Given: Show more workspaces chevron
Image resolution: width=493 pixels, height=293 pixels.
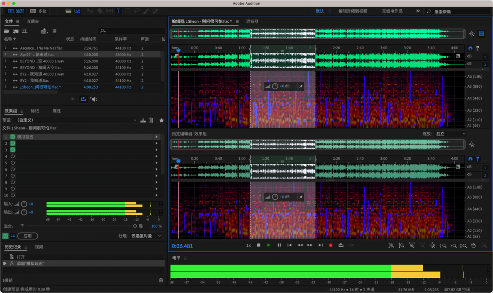Looking at the screenshot, I should click(x=418, y=11).
